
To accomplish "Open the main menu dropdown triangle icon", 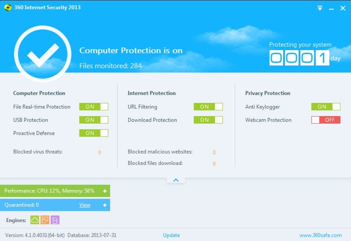I will click(x=320, y=8).
